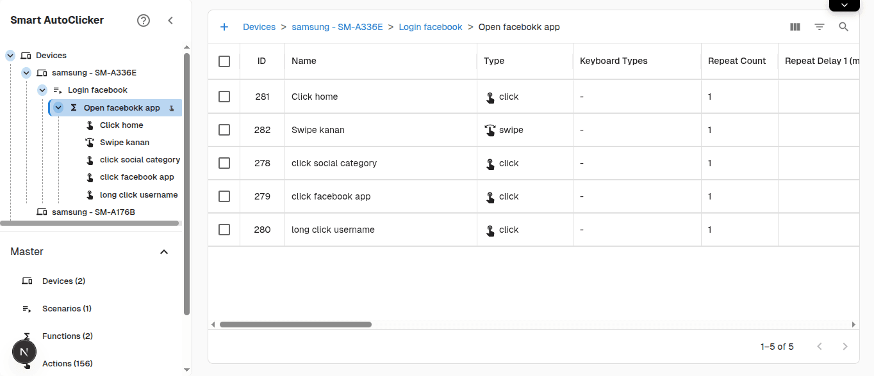Open Scenarios (1) in Master list

[x=67, y=309]
